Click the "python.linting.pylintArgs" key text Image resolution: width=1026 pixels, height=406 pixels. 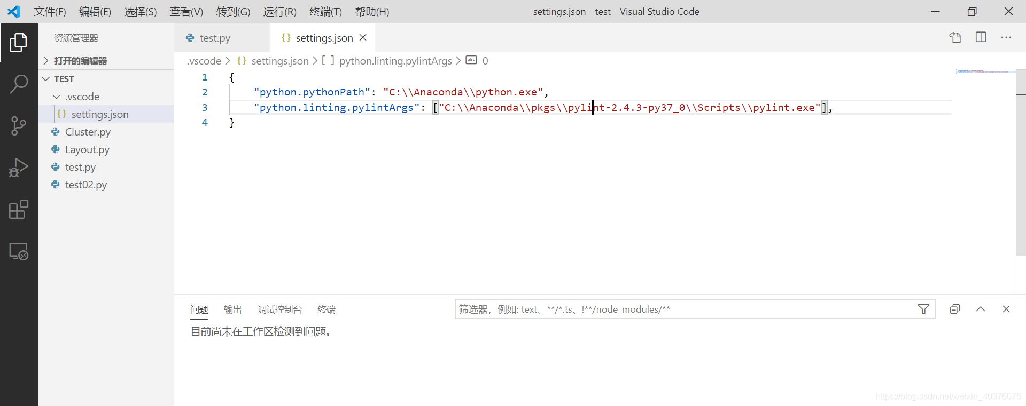pyautogui.click(x=337, y=107)
